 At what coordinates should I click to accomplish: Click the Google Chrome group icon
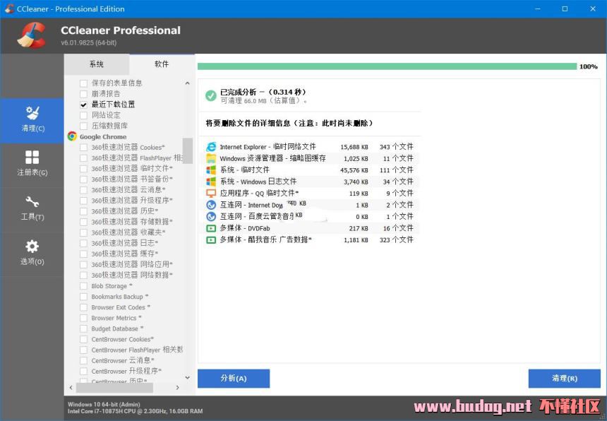point(72,136)
